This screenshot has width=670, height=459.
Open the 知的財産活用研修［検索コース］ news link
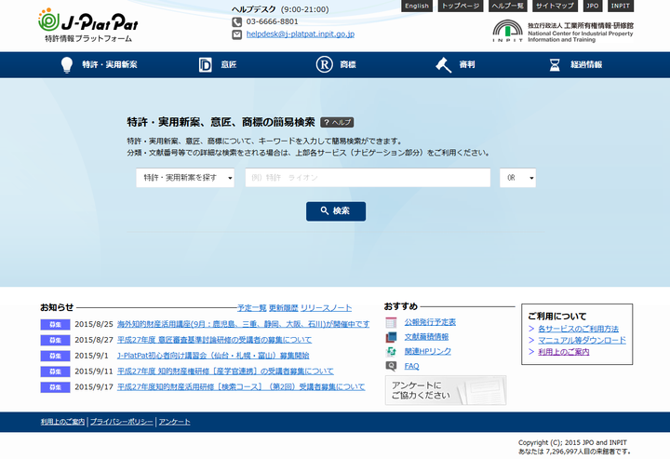point(241,386)
